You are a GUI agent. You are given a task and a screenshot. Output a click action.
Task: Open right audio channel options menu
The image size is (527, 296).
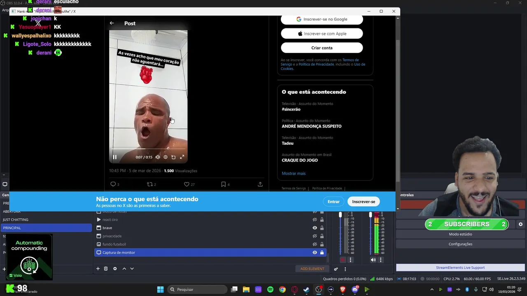click(380, 260)
